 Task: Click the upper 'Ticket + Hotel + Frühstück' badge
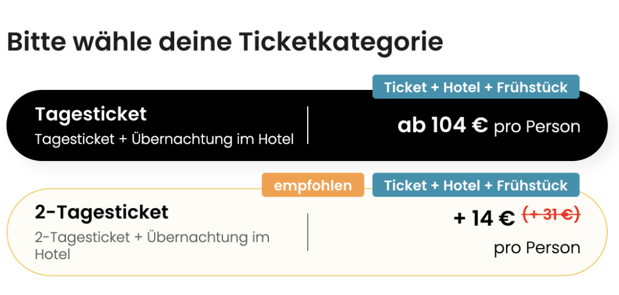point(476,87)
